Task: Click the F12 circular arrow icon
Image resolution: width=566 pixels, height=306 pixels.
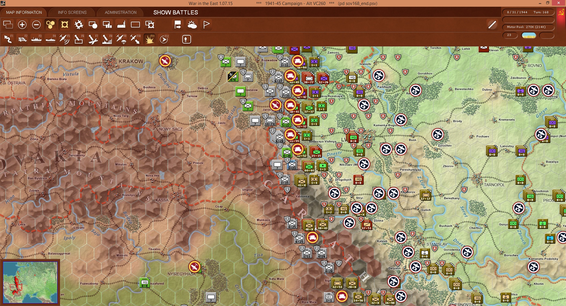Action: click(x=164, y=39)
